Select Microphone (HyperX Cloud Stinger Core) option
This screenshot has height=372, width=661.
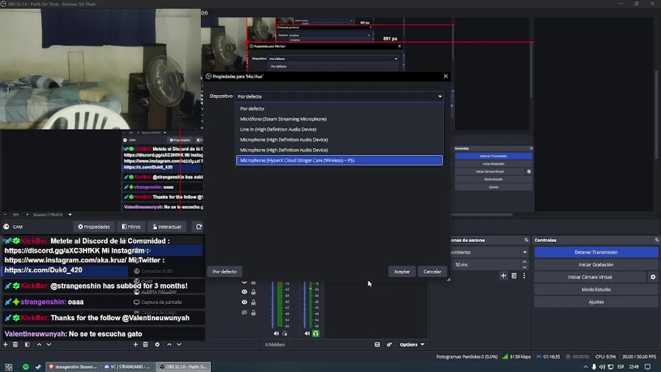339,160
